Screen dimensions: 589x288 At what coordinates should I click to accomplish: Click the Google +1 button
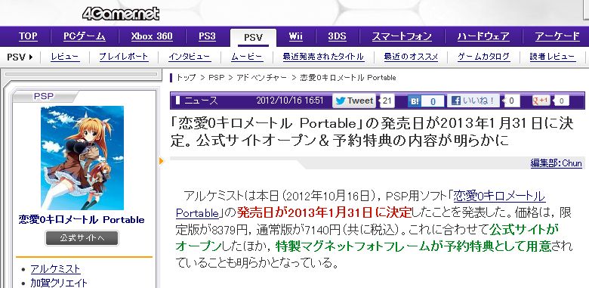pos(541,101)
